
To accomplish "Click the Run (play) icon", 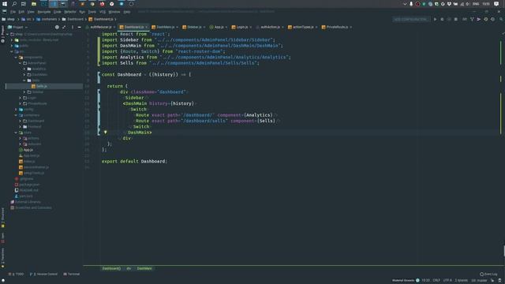I will coord(435,19).
